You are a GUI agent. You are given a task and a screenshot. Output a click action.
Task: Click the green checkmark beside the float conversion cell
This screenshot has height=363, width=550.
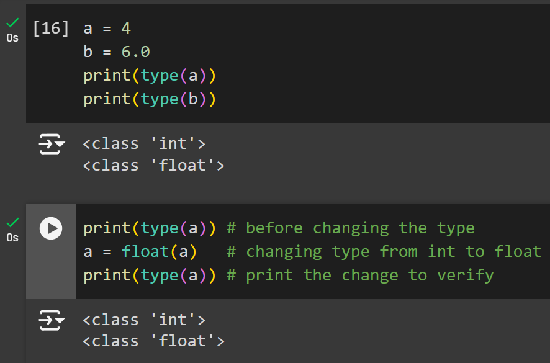(12, 223)
